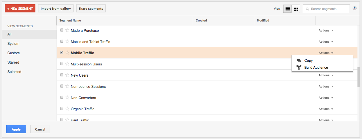Star the Organic Traffic segment
Viewport: 362px width, 139px height.
pos(67,109)
